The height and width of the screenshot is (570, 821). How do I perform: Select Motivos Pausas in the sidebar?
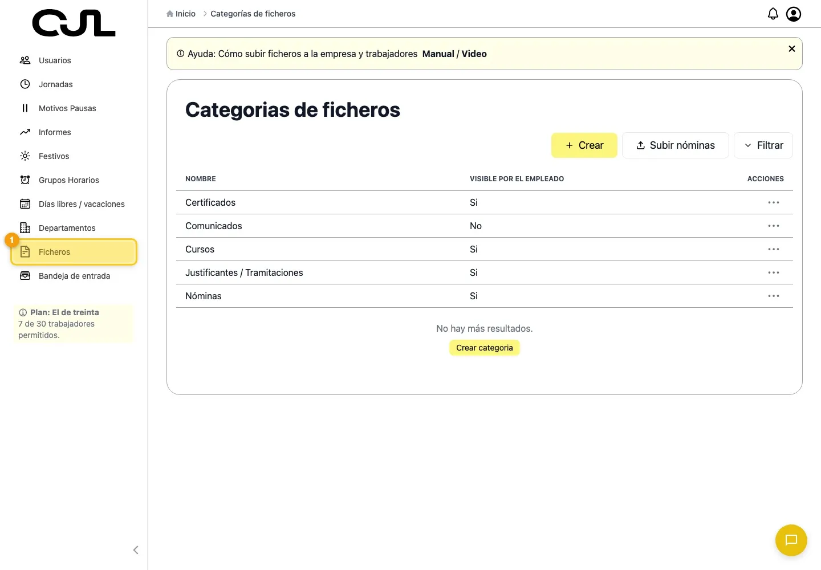(x=74, y=108)
